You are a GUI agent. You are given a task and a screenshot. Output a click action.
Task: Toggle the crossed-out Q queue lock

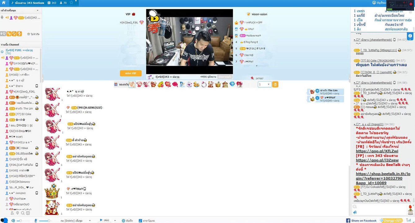click(14, 34)
